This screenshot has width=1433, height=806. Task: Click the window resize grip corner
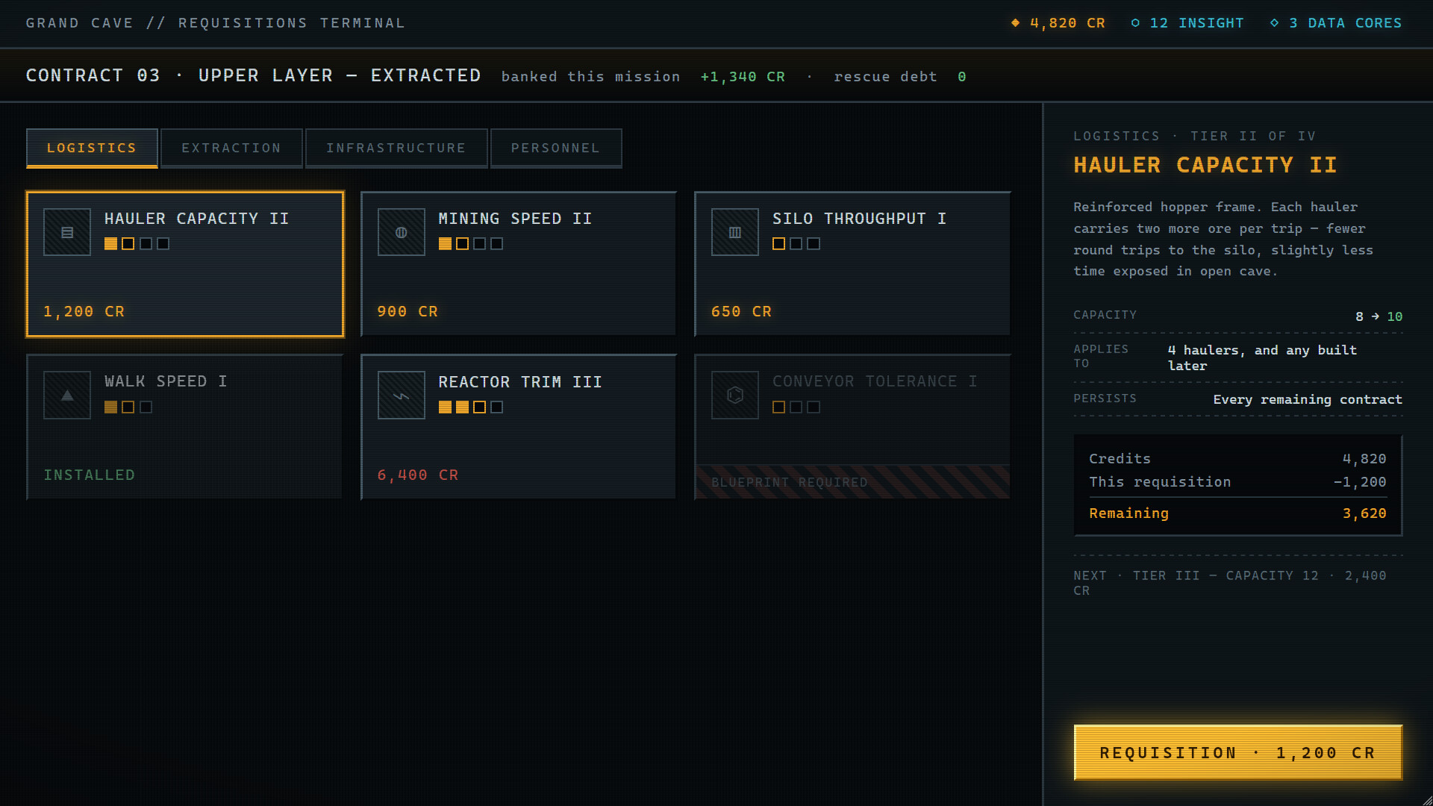tap(1427, 800)
